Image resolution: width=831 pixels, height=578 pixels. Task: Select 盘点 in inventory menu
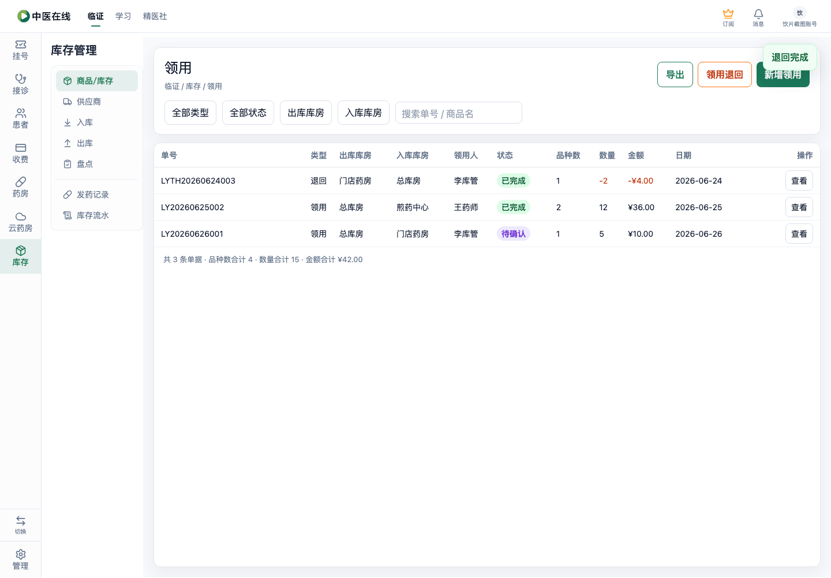[x=97, y=164]
